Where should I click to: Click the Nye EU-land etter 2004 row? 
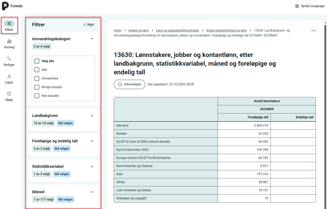pos(166,150)
